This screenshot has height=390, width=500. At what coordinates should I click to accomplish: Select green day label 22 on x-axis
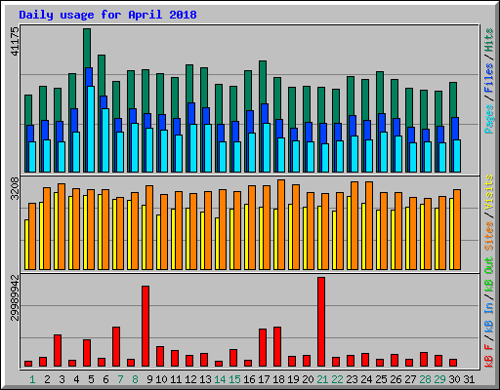[x=337, y=379]
